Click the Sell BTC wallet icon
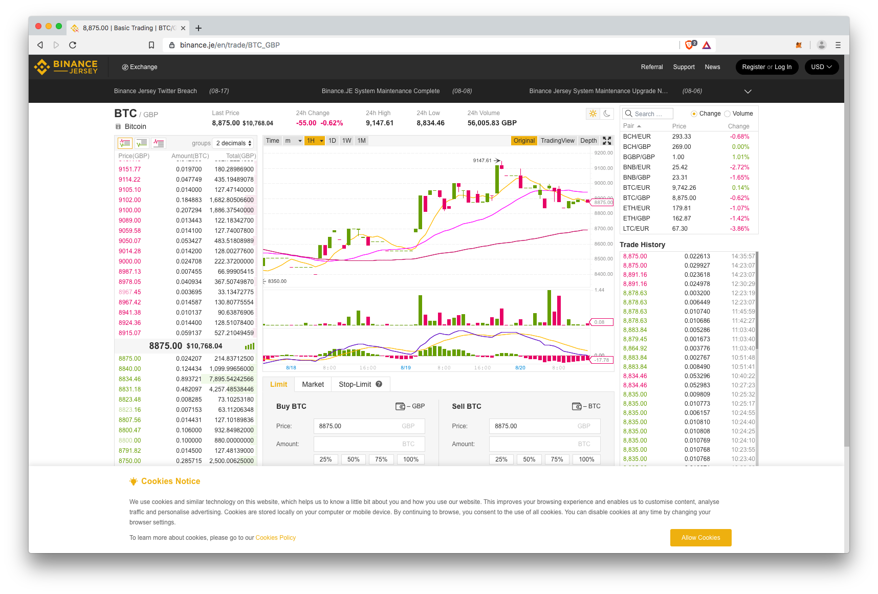Viewport: 878px width, 594px height. [x=577, y=406]
